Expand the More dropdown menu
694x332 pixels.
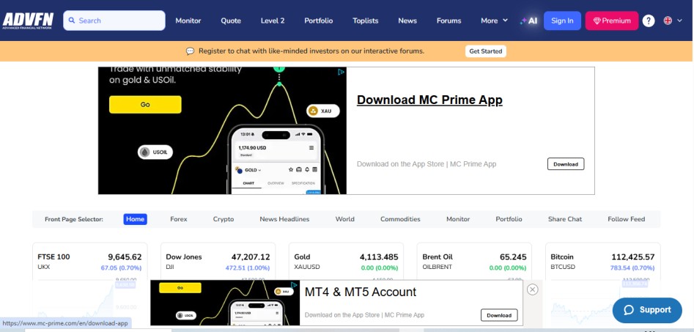[x=494, y=21]
